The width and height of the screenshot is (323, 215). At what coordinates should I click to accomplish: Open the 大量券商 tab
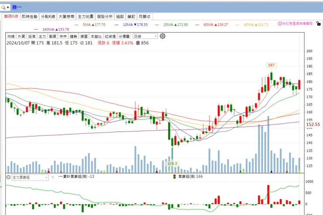66,17
